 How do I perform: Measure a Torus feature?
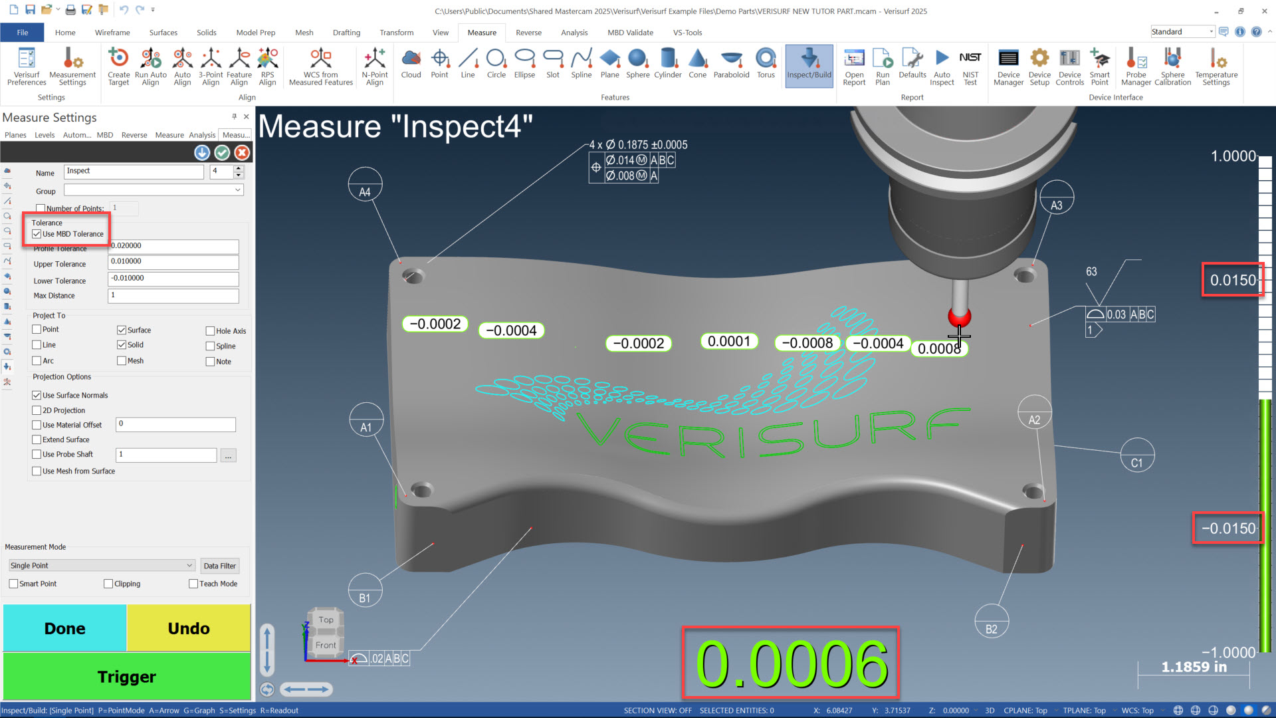click(x=766, y=64)
